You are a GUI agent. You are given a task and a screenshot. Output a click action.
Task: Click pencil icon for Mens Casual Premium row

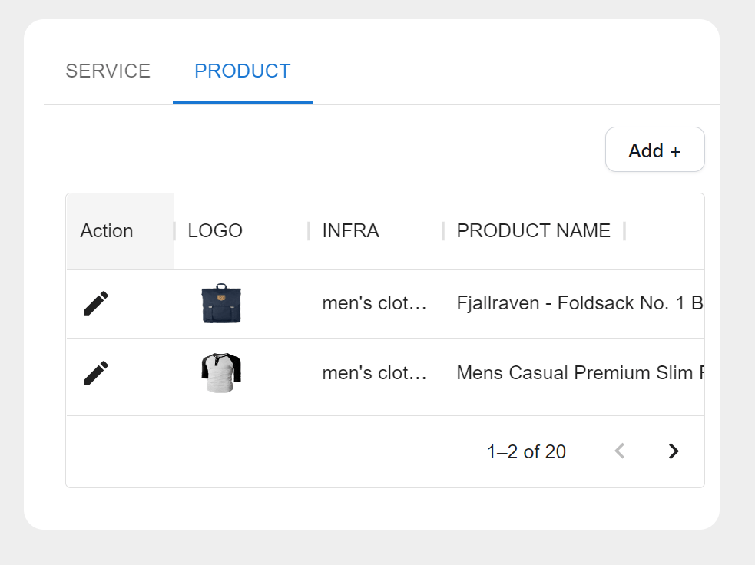click(x=96, y=373)
